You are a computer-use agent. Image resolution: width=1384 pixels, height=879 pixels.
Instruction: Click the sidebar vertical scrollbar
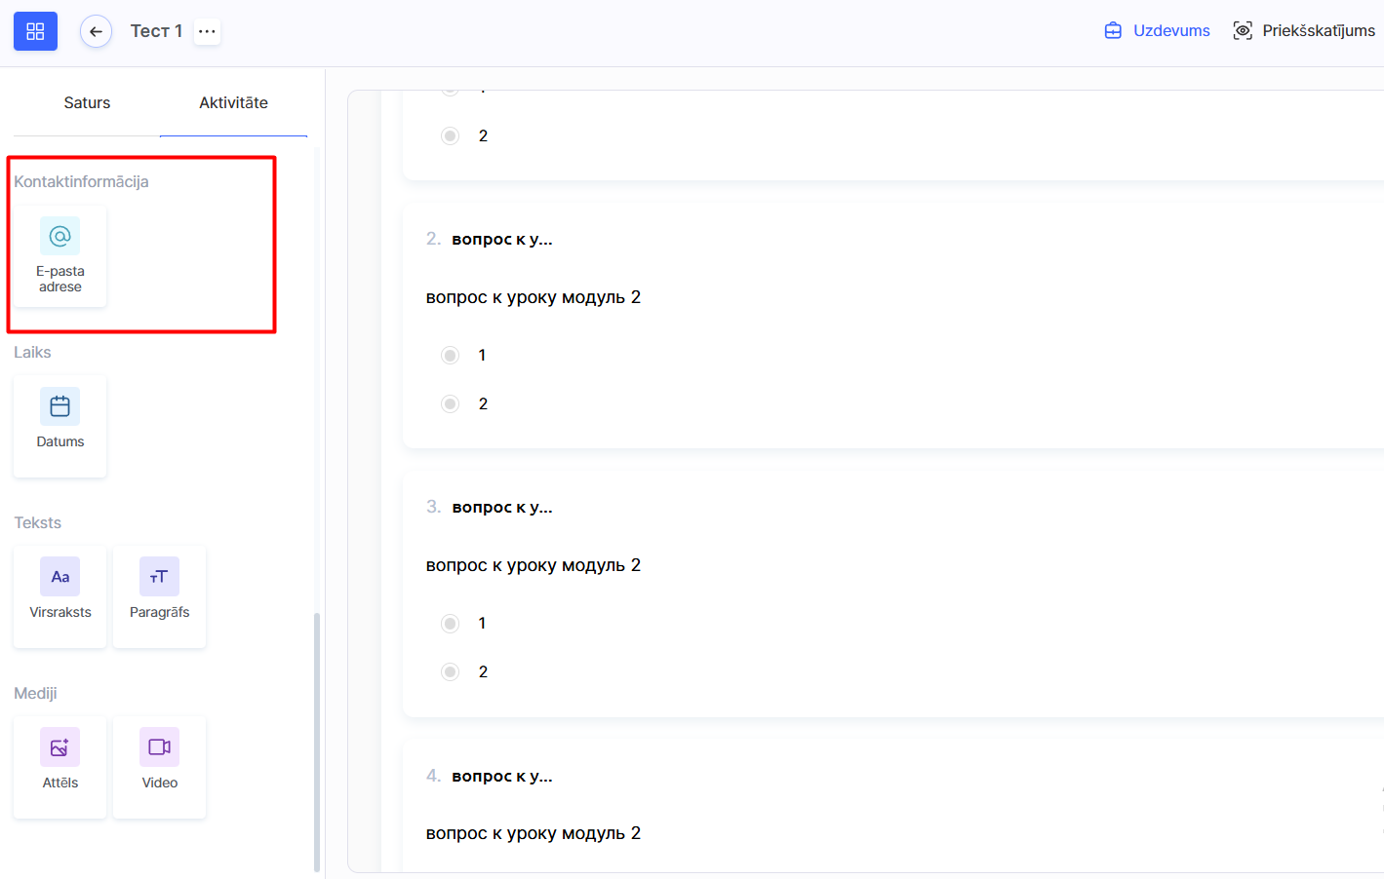317,741
